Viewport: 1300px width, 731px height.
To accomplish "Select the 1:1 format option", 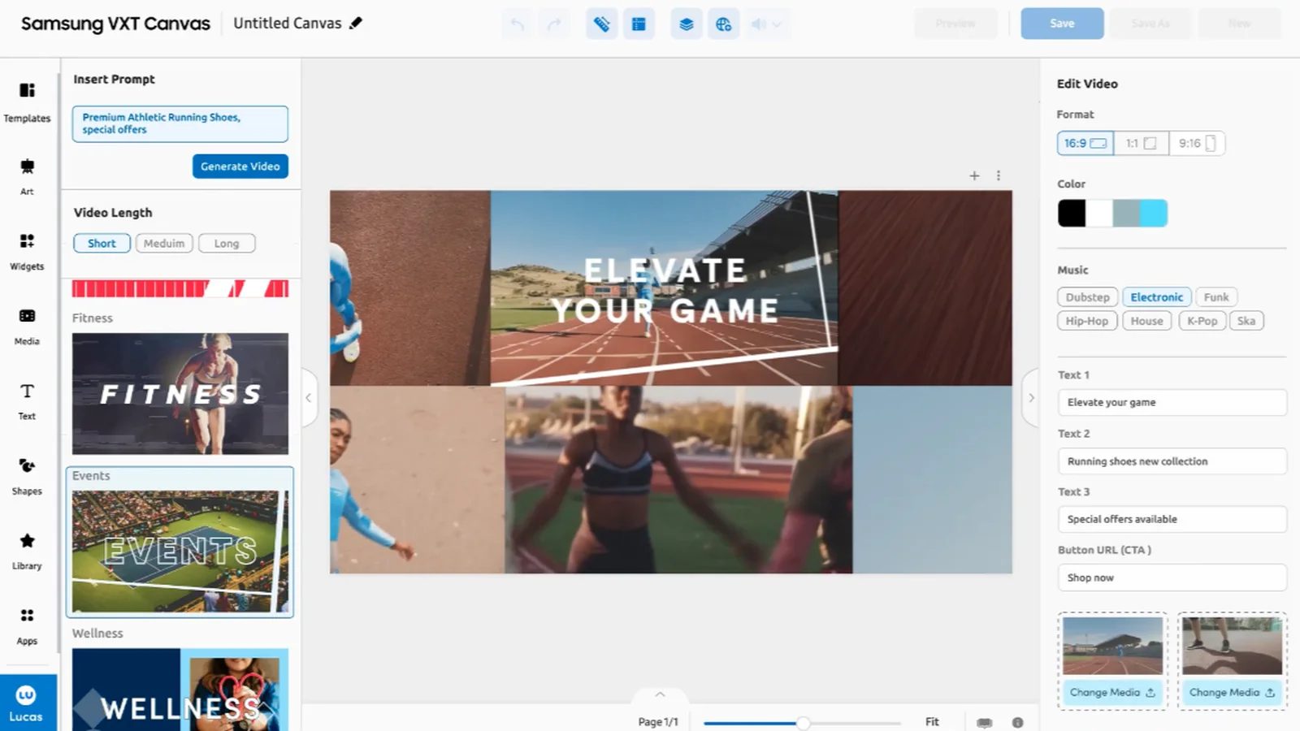I will tap(1142, 143).
